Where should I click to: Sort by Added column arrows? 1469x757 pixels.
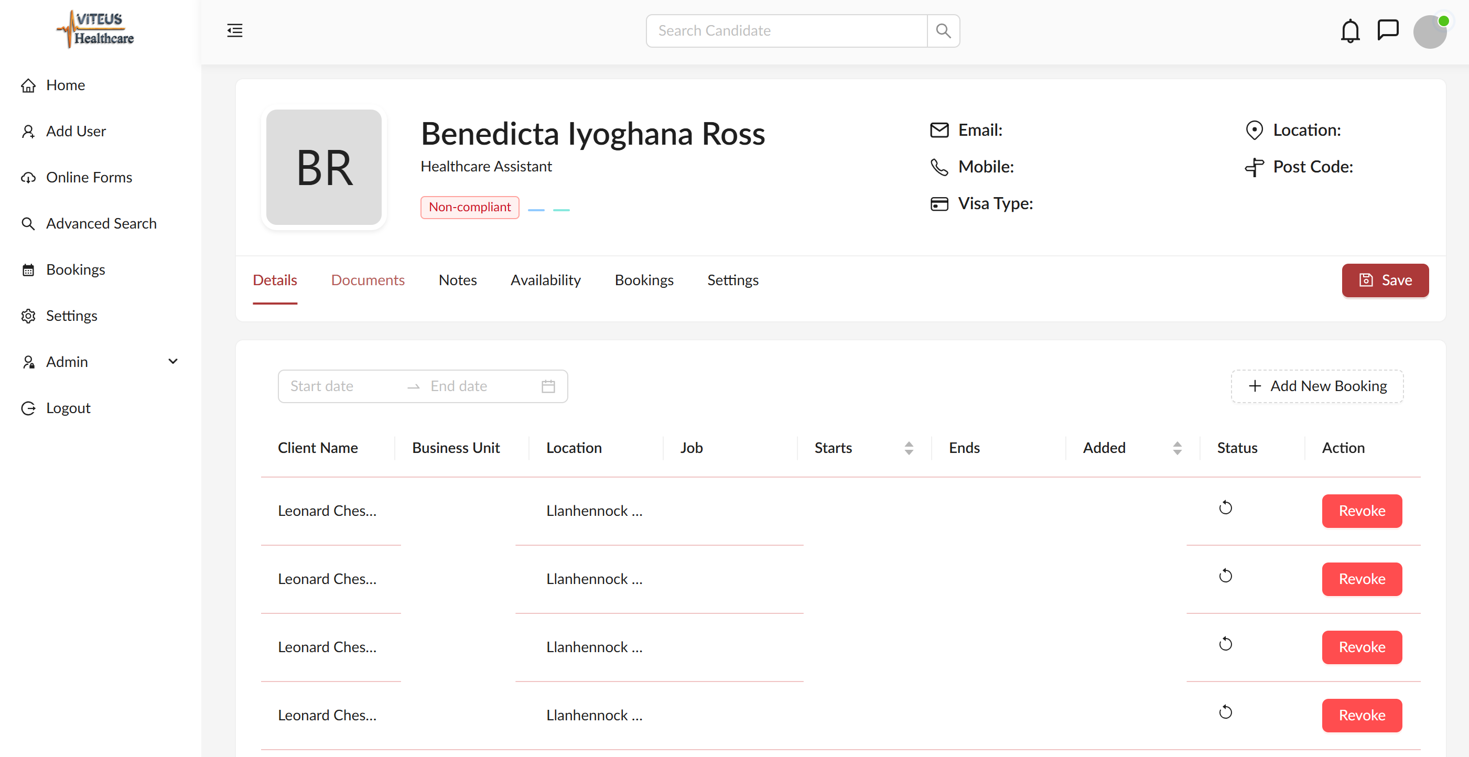[1177, 448]
